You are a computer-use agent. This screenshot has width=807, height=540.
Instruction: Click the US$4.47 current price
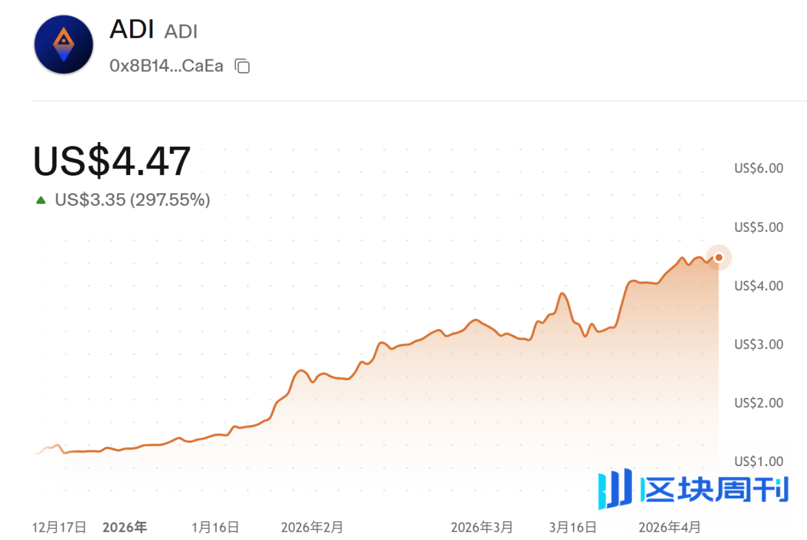point(112,161)
